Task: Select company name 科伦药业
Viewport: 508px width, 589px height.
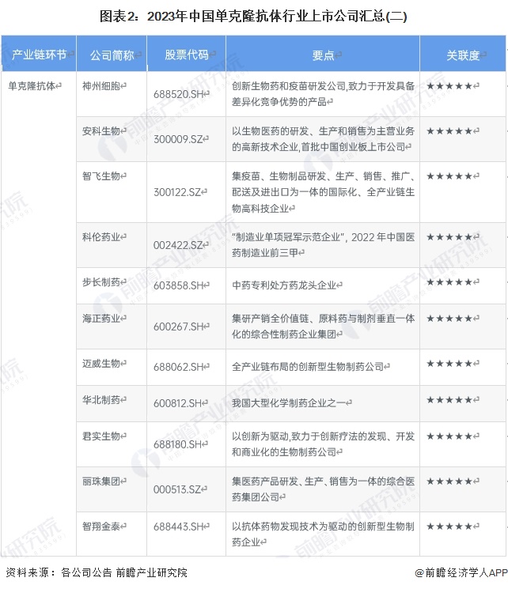Action: coord(101,237)
